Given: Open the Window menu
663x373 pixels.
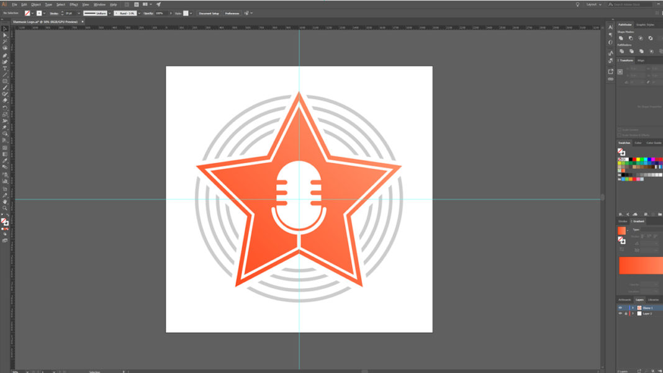Looking at the screenshot, I should tap(99, 4).
